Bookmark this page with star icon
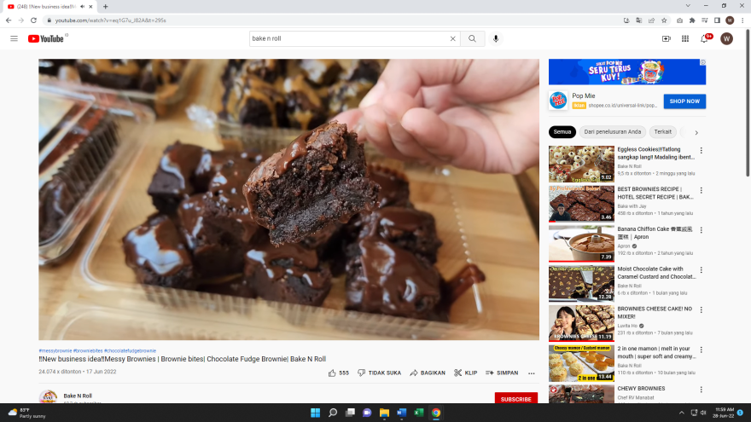The height and width of the screenshot is (422, 751). coord(664,20)
